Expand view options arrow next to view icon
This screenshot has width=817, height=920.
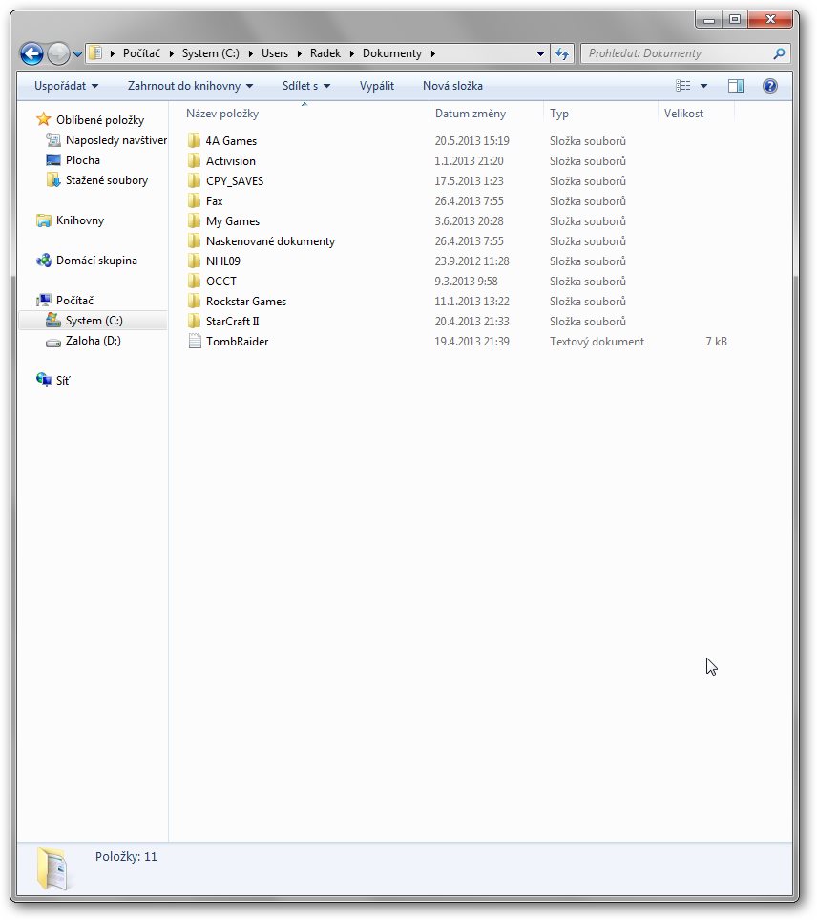pyautogui.click(x=704, y=86)
